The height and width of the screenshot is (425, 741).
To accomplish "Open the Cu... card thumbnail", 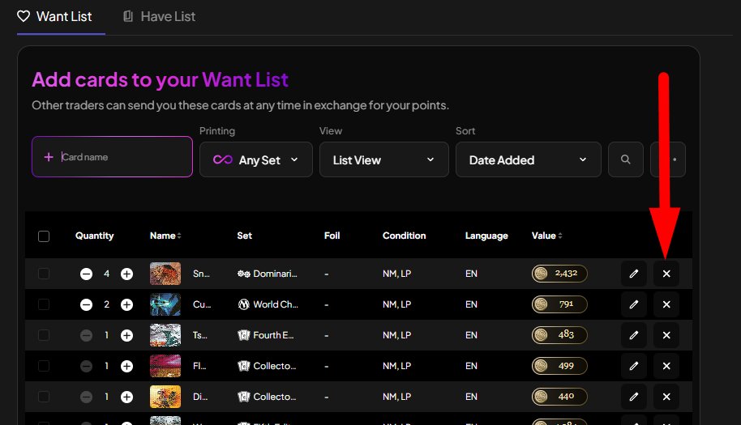I will coord(165,304).
